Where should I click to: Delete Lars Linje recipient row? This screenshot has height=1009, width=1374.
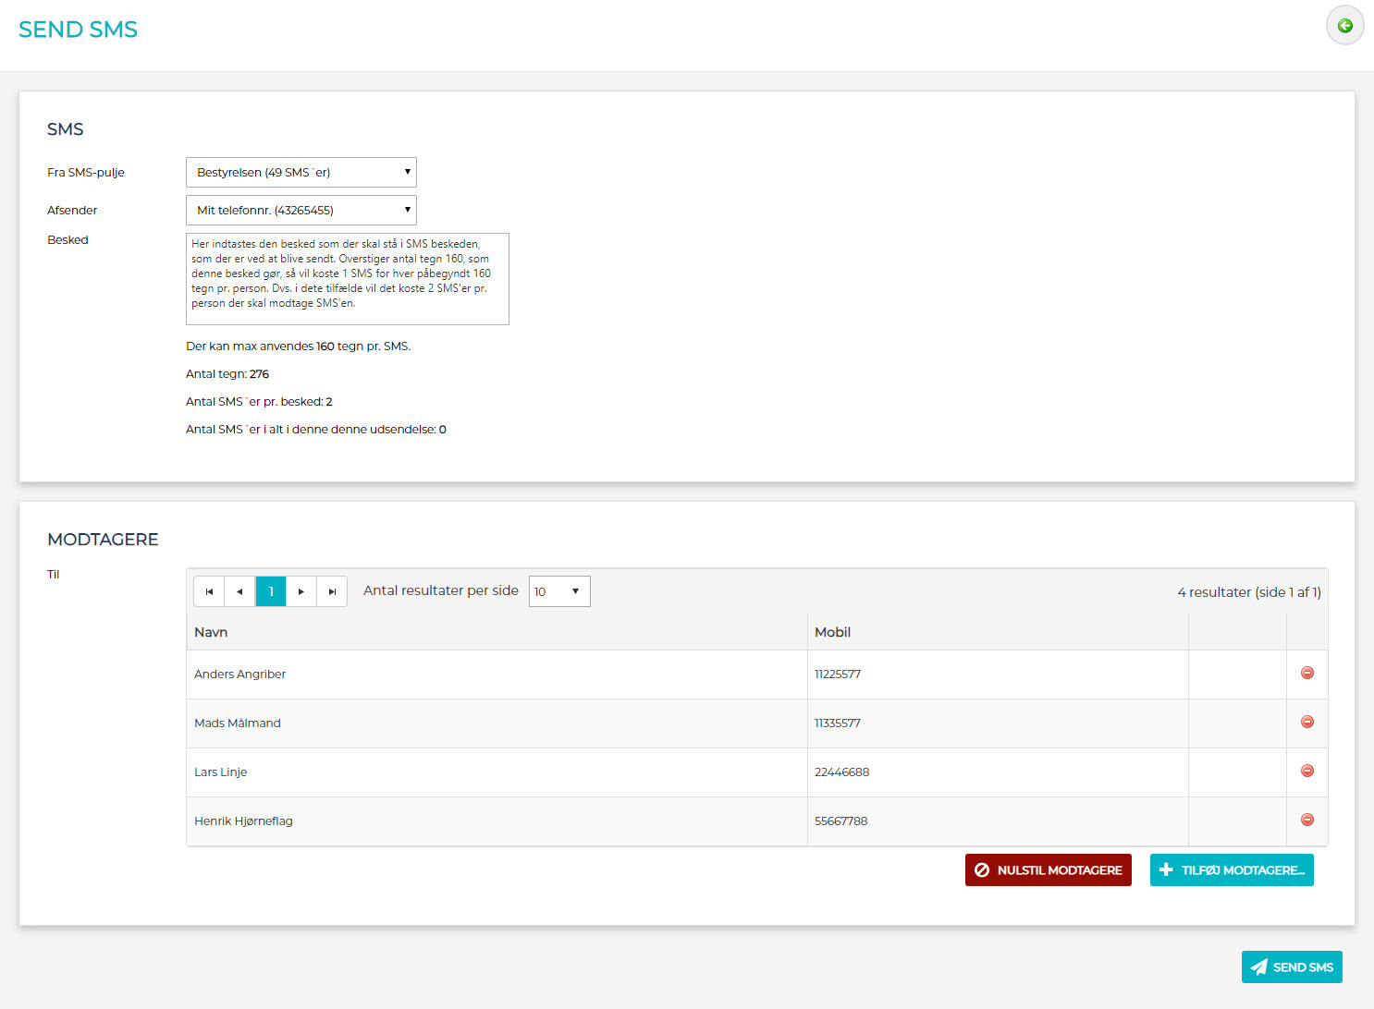tap(1307, 772)
